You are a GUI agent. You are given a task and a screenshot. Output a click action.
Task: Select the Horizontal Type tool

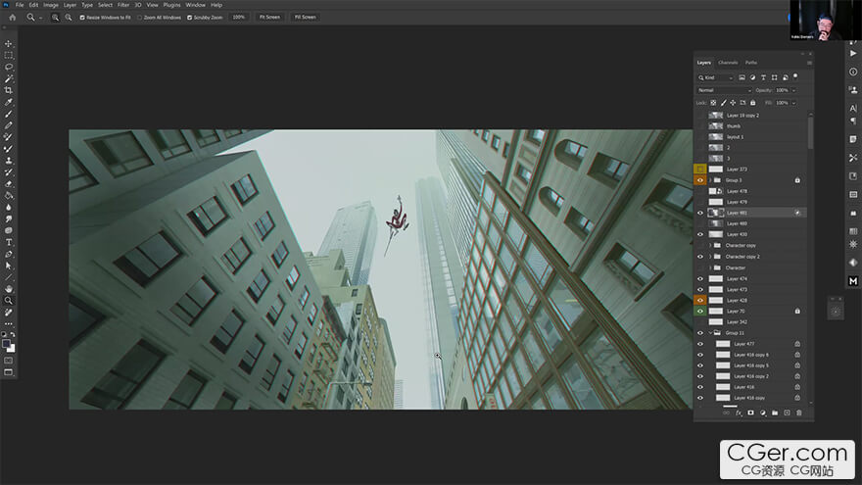point(8,243)
